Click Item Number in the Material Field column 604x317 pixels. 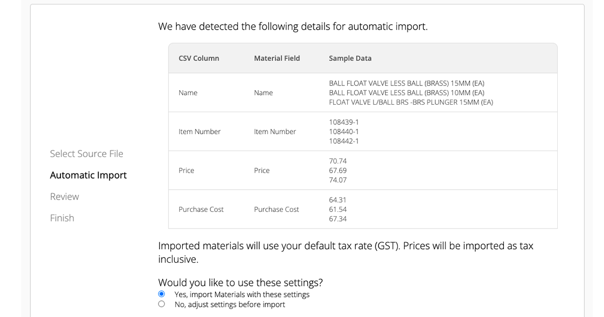(x=275, y=131)
